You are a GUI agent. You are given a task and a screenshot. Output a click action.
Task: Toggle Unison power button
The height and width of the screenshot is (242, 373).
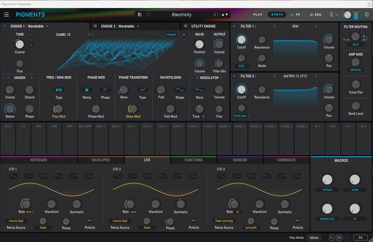click(4, 78)
